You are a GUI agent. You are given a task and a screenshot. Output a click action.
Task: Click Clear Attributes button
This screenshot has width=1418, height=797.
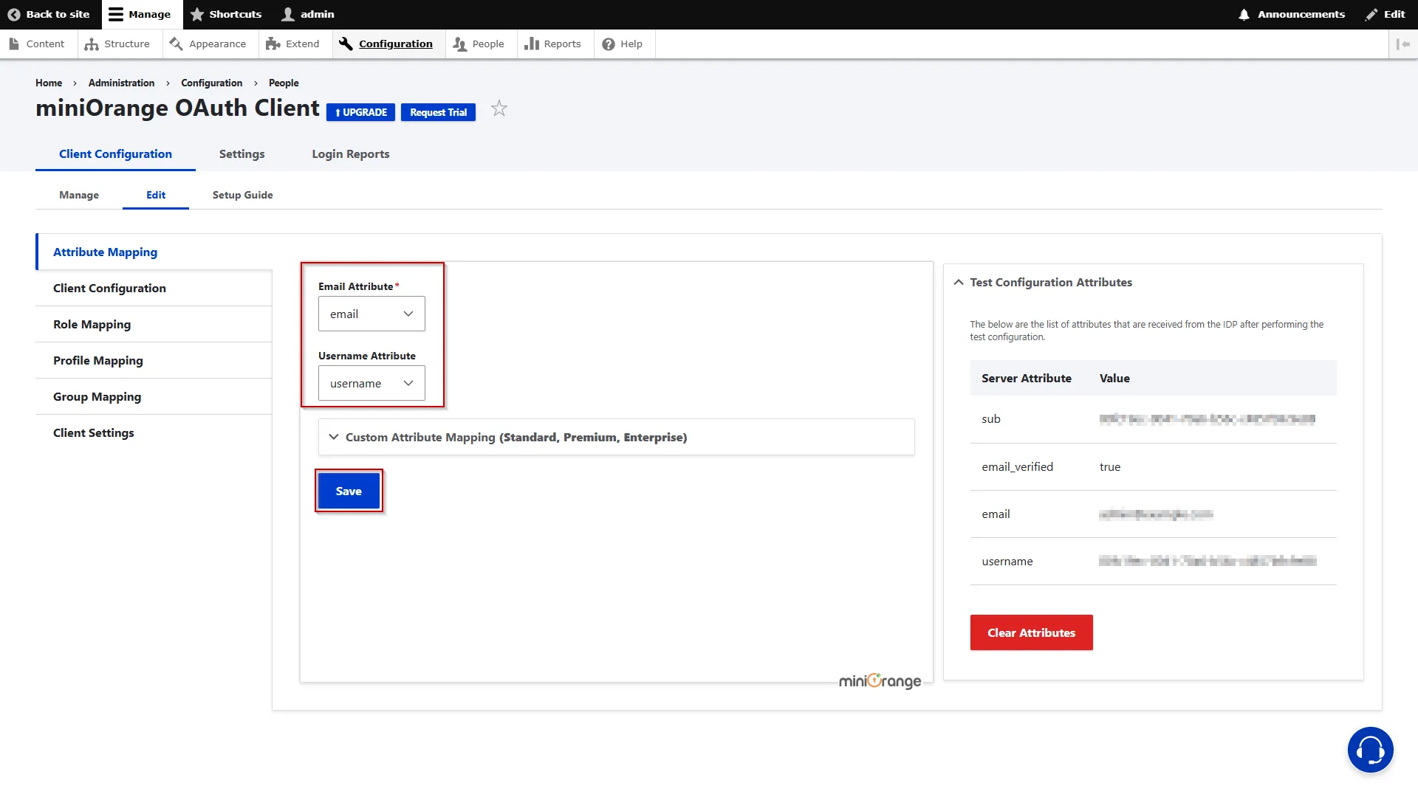[1031, 632]
